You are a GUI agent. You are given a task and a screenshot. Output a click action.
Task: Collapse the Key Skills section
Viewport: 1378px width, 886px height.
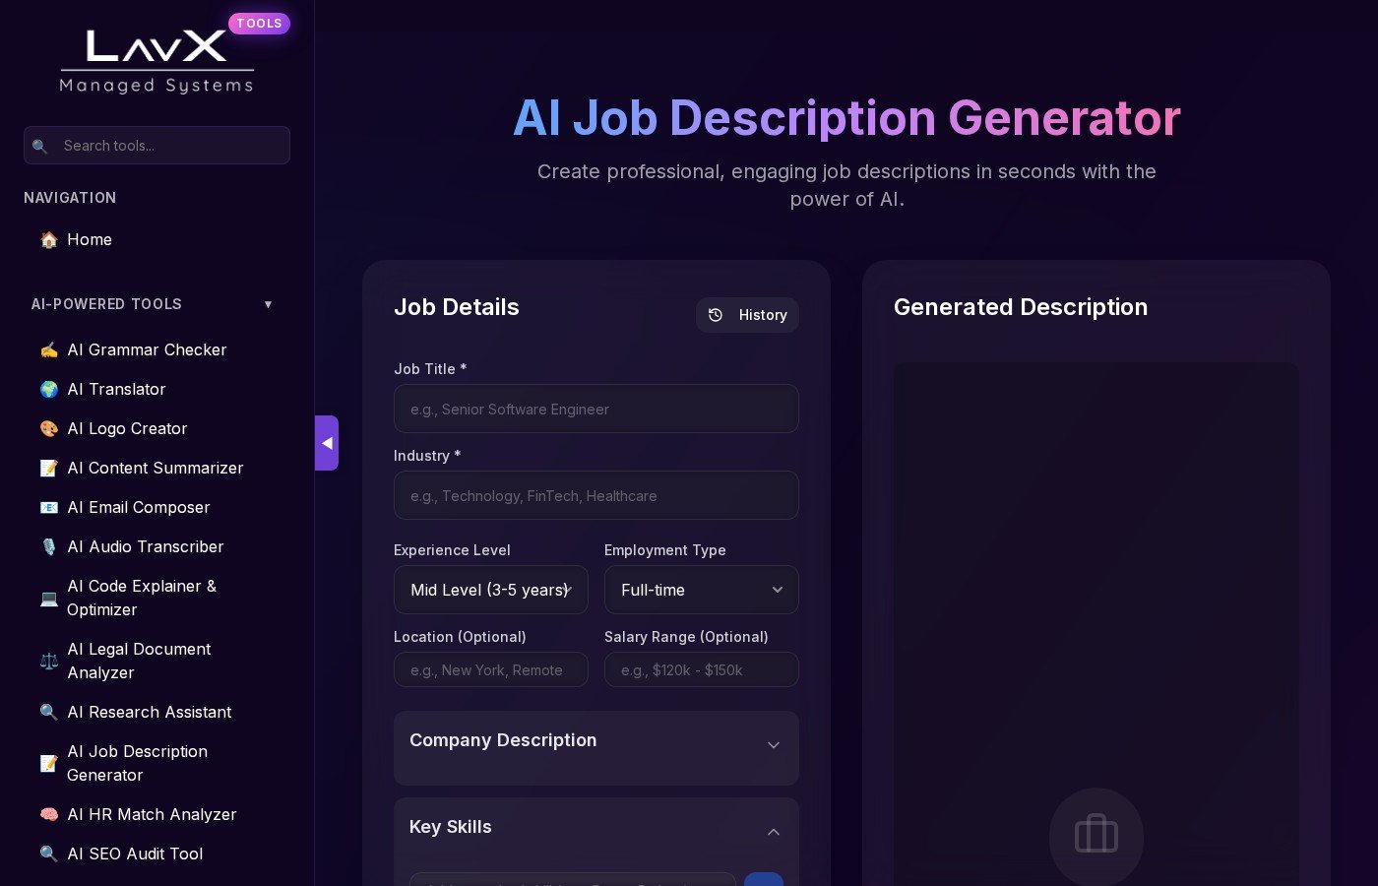point(773,832)
